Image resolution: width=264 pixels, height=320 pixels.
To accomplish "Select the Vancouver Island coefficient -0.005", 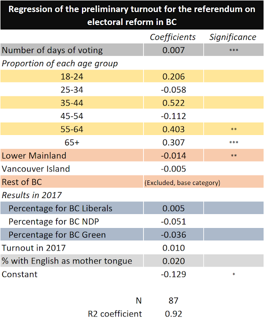I will tap(173, 169).
